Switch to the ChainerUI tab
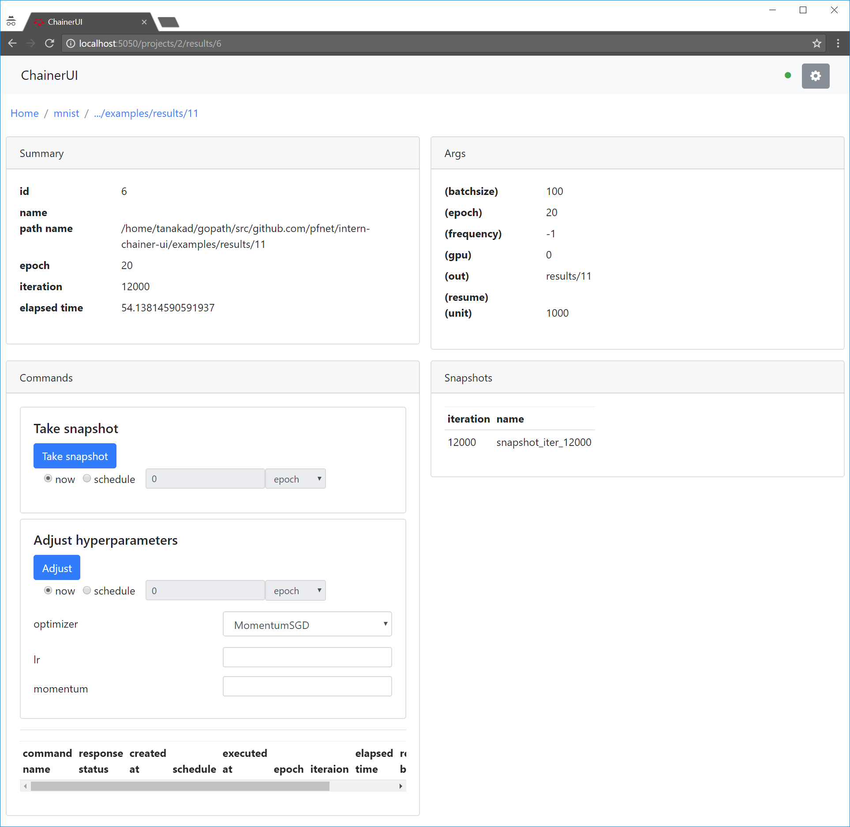Viewport: 850px width, 827px height. point(90,22)
